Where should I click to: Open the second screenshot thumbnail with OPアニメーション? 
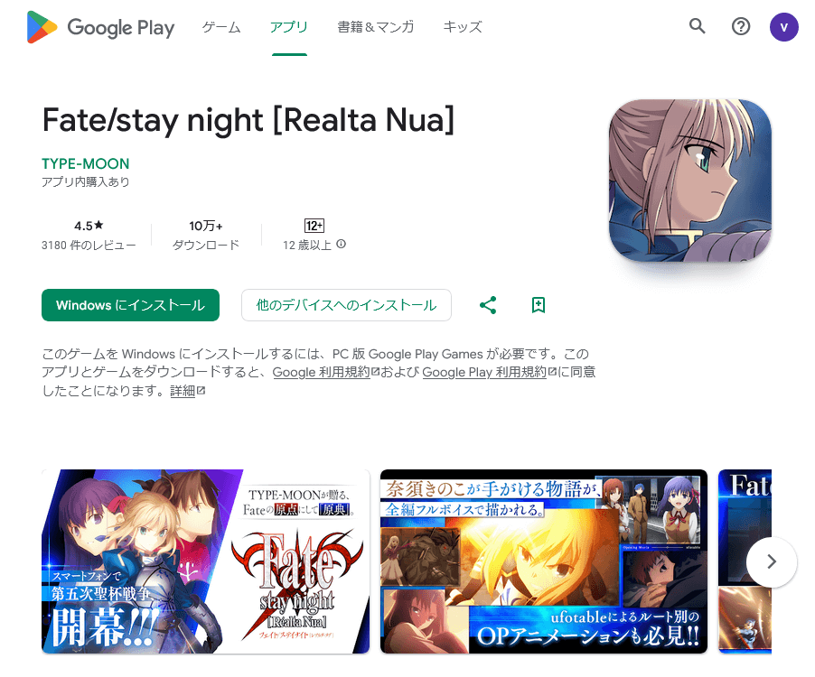pyautogui.click(x=544, y=561)
